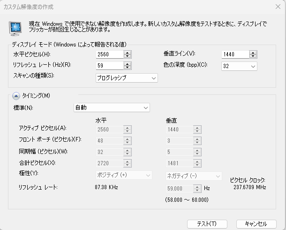The width and height of the screenshot is (286, 230).
Task: Click the range text (58.000 ~ 60.000)
Action: [187, 199]
